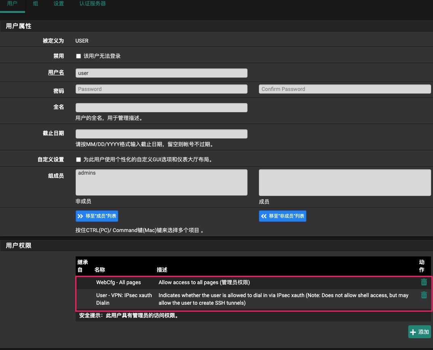Enable 该用户无法登录 checkbox
Image resolution: width=433 pixels, height=350 pixels.
pos(79,56)
